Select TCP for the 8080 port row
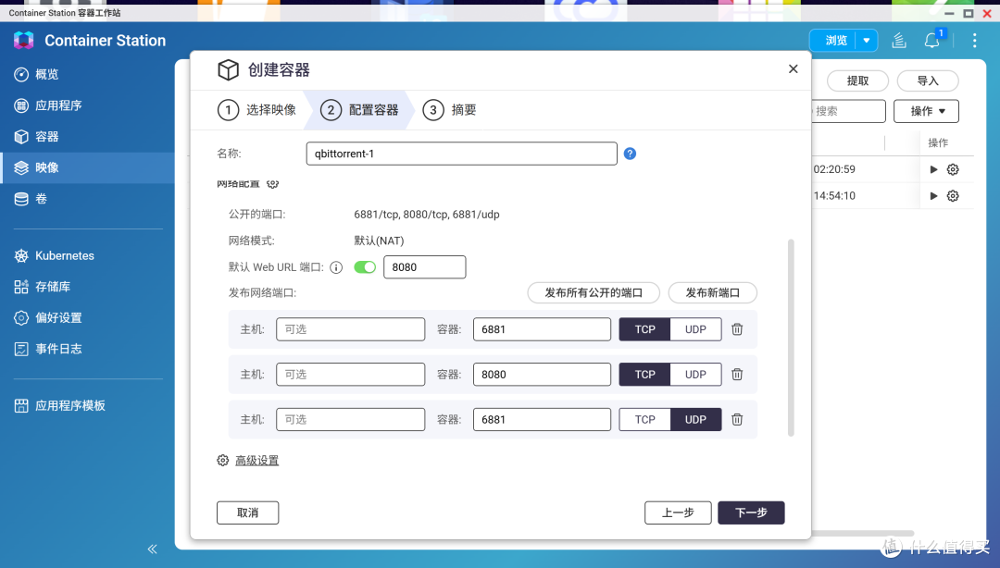 [644, 375]
